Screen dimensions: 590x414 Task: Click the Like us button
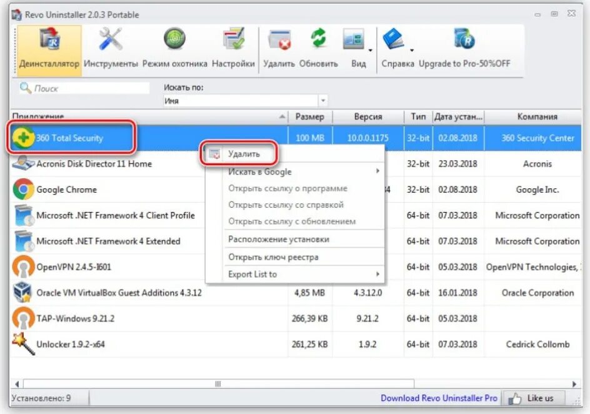pos(534,398)
